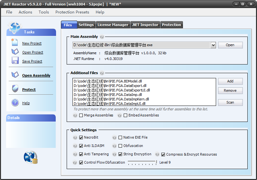Screen dimensions: 257x180
Task: Click the main assembly path input field
Action: click(x=142, y=45)
